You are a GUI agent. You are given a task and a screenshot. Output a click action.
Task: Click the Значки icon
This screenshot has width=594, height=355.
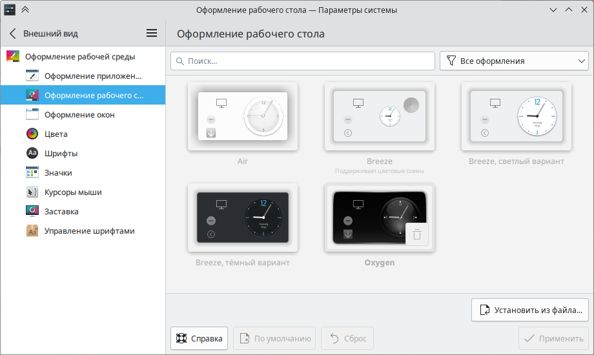[32, 172]
